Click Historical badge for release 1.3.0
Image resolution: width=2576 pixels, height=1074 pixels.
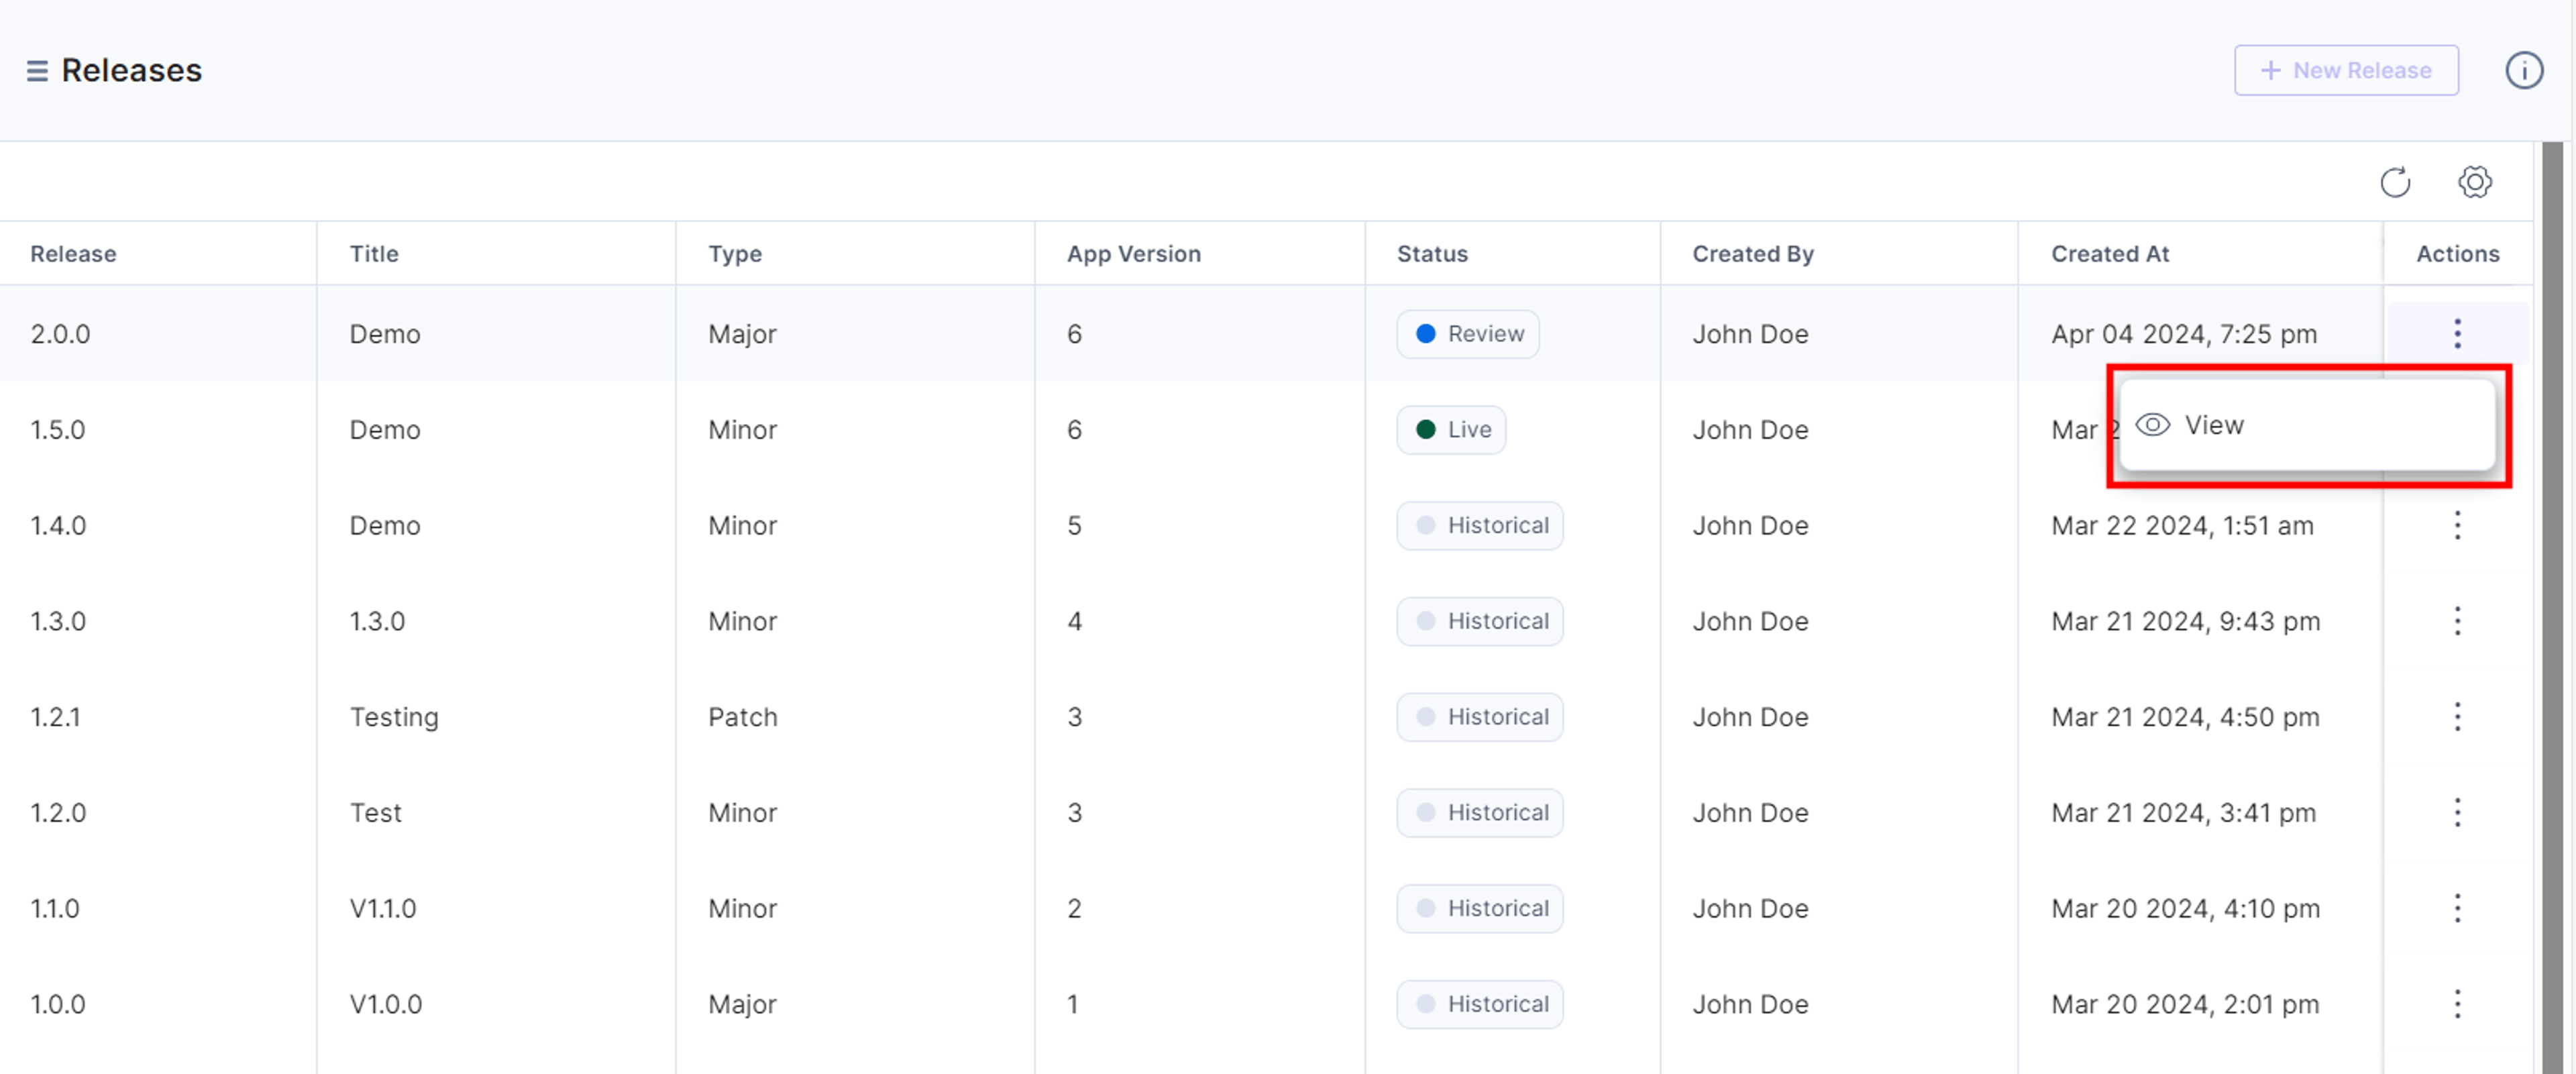[x=1479, y=621]
